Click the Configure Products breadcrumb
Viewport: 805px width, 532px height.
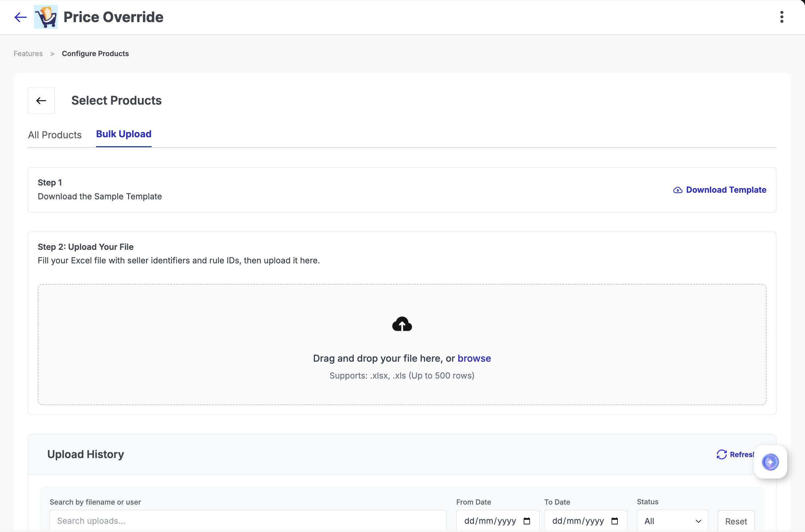(x=95, y=53)
